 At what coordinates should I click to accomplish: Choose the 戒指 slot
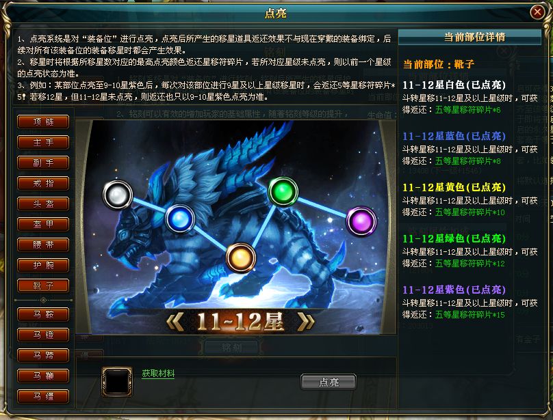coord(43,183)
